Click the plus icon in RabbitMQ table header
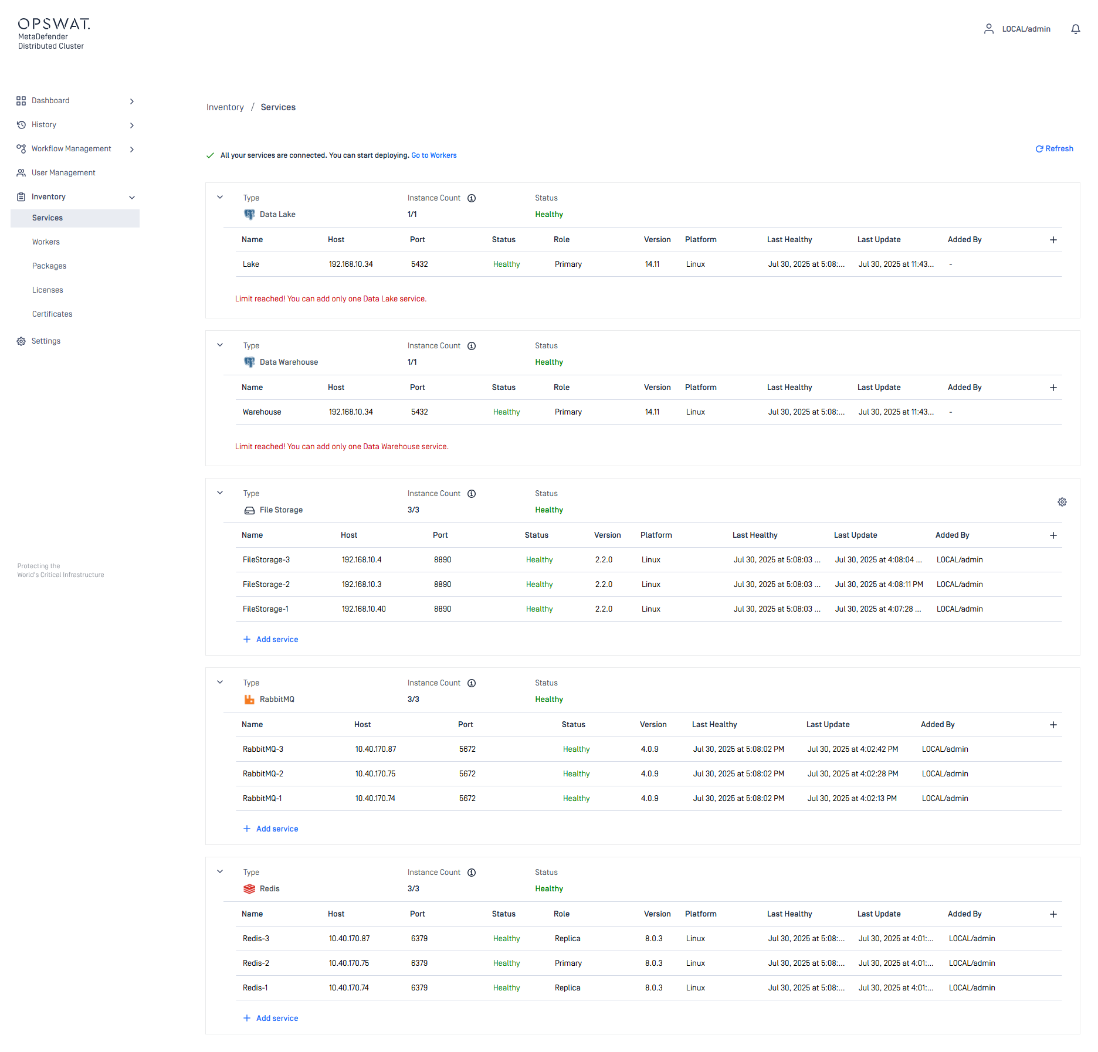The width and height of the screenshot is (1098, 1052). pos(1053,725)
